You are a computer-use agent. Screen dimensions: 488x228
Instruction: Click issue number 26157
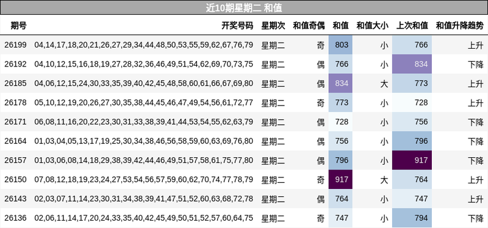point(16,160)
